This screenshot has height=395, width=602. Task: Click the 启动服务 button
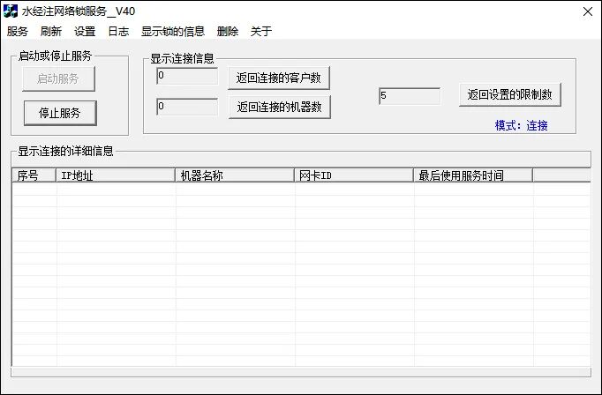tap(58, 79)
